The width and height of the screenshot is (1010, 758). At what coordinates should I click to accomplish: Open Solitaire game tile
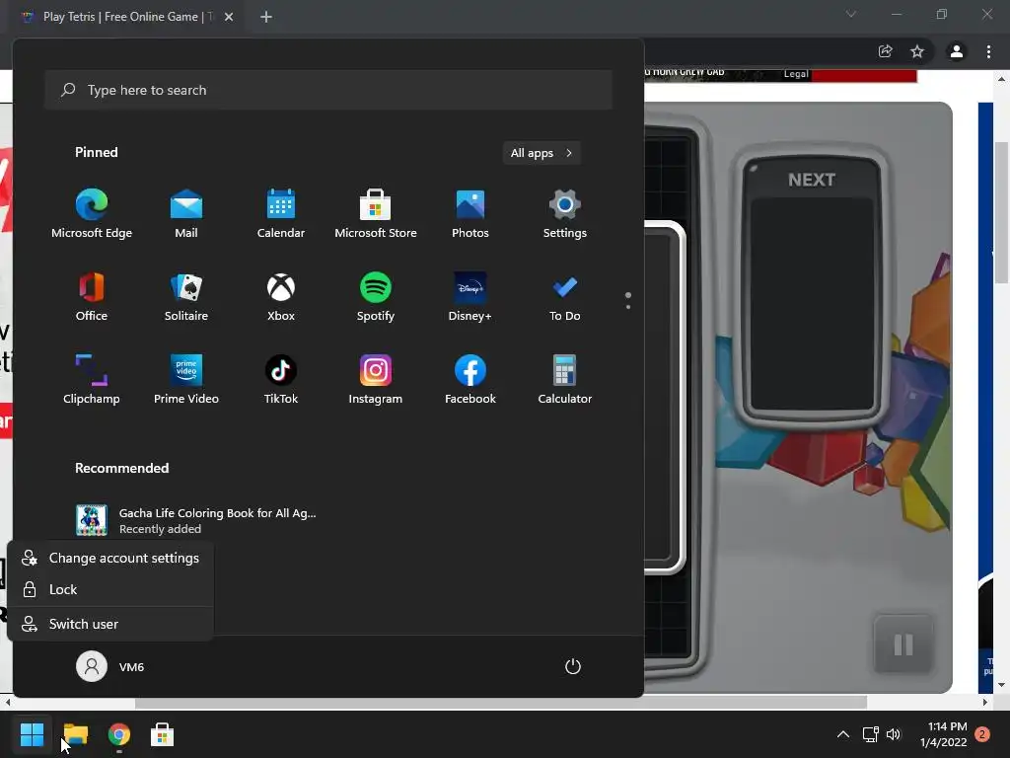click(186, 297)
